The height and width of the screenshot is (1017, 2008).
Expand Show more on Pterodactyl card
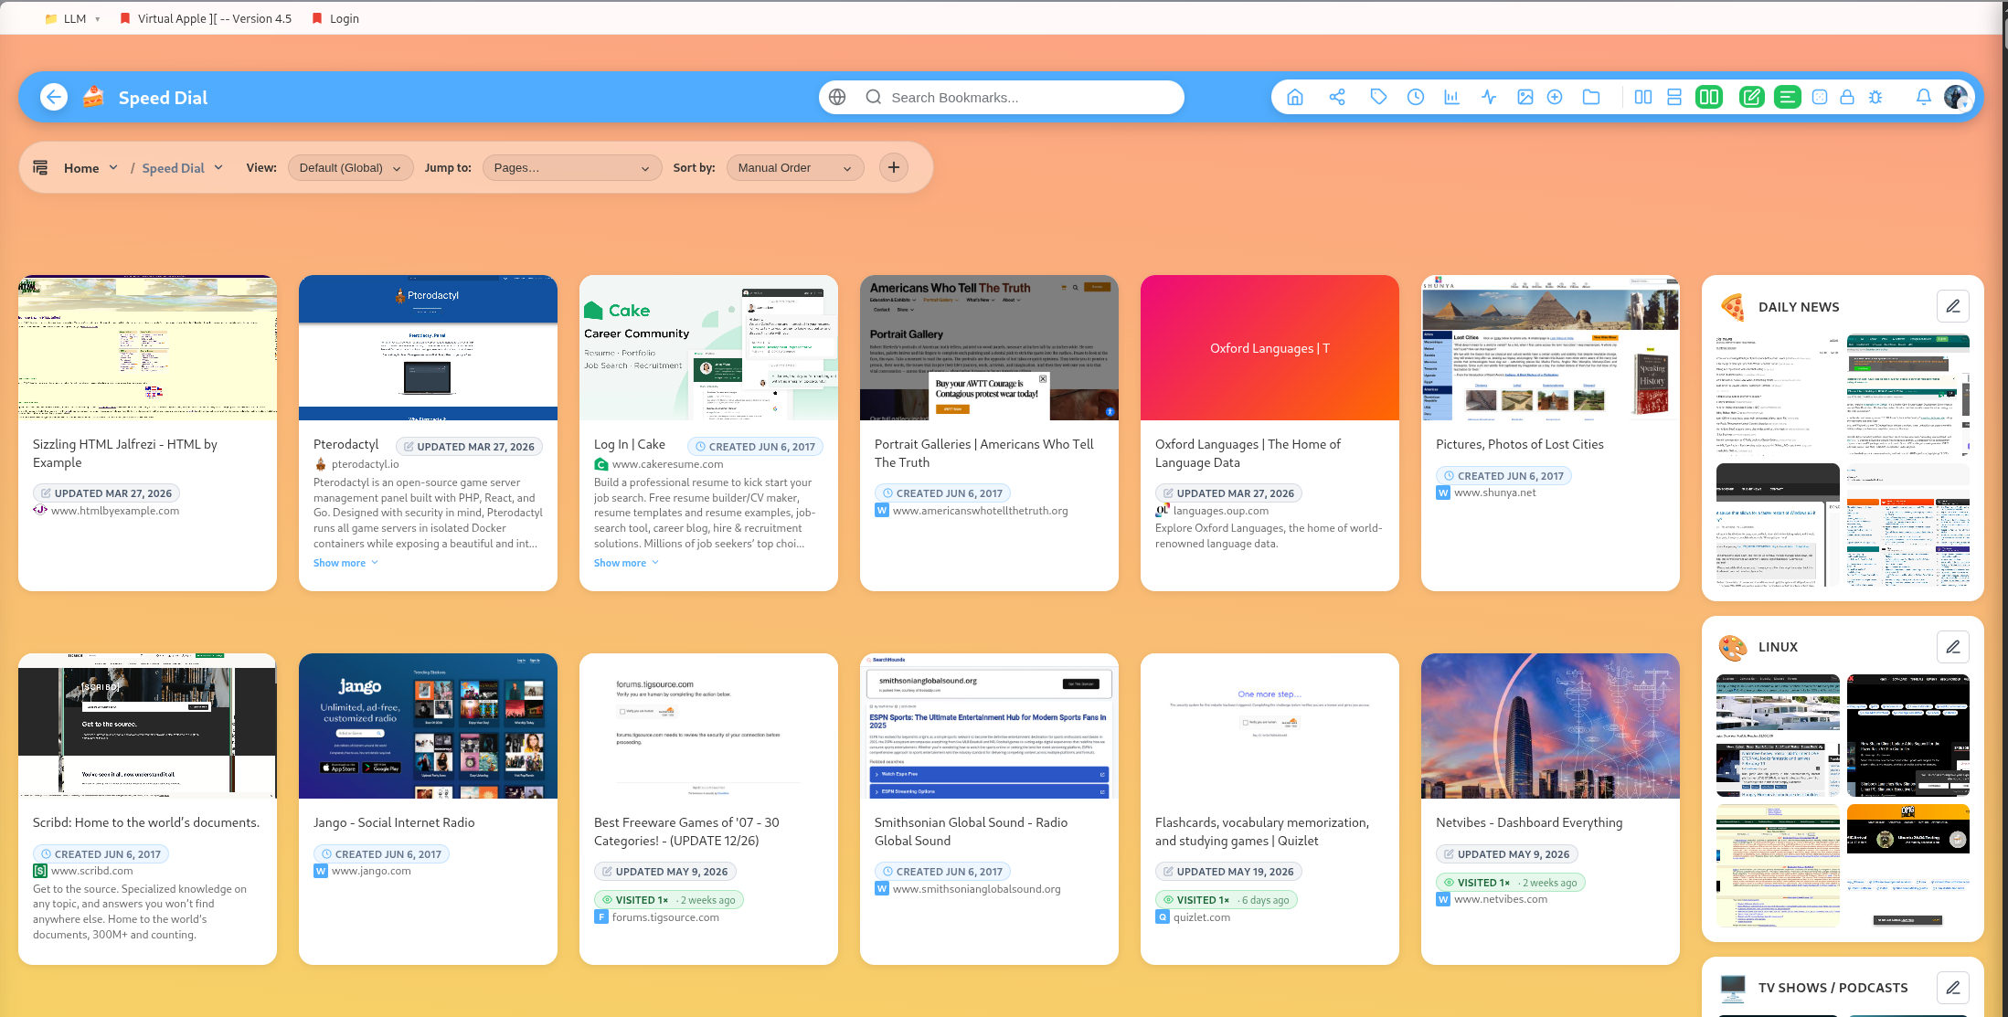pyautogui.click(x=345, y=563)
